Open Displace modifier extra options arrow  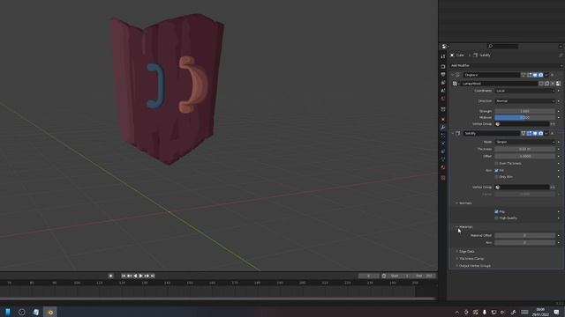(546, 75)
